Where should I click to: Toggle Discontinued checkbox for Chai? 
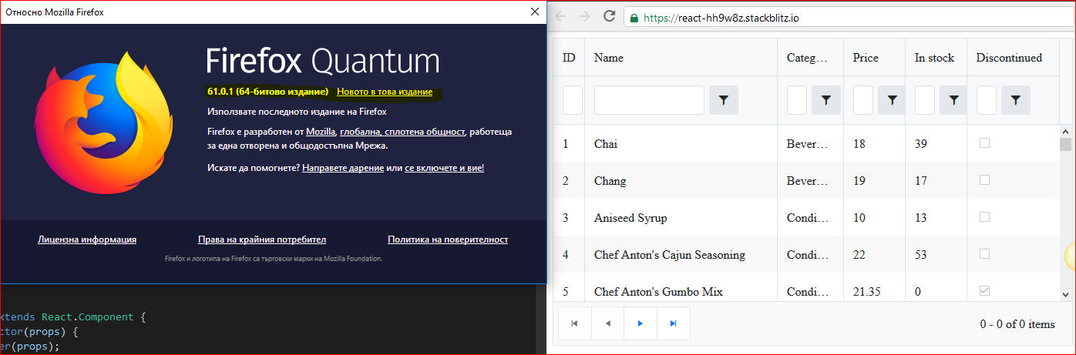[x=984, y=143]
